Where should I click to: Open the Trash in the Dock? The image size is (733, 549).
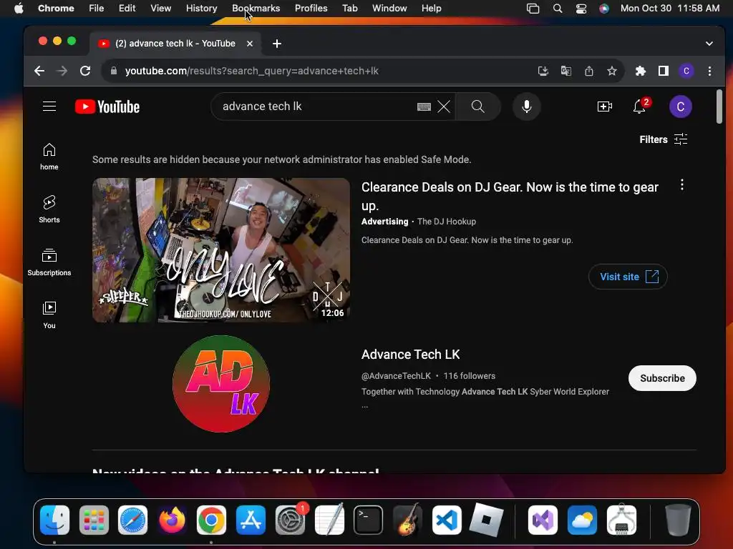pos(678,520)
